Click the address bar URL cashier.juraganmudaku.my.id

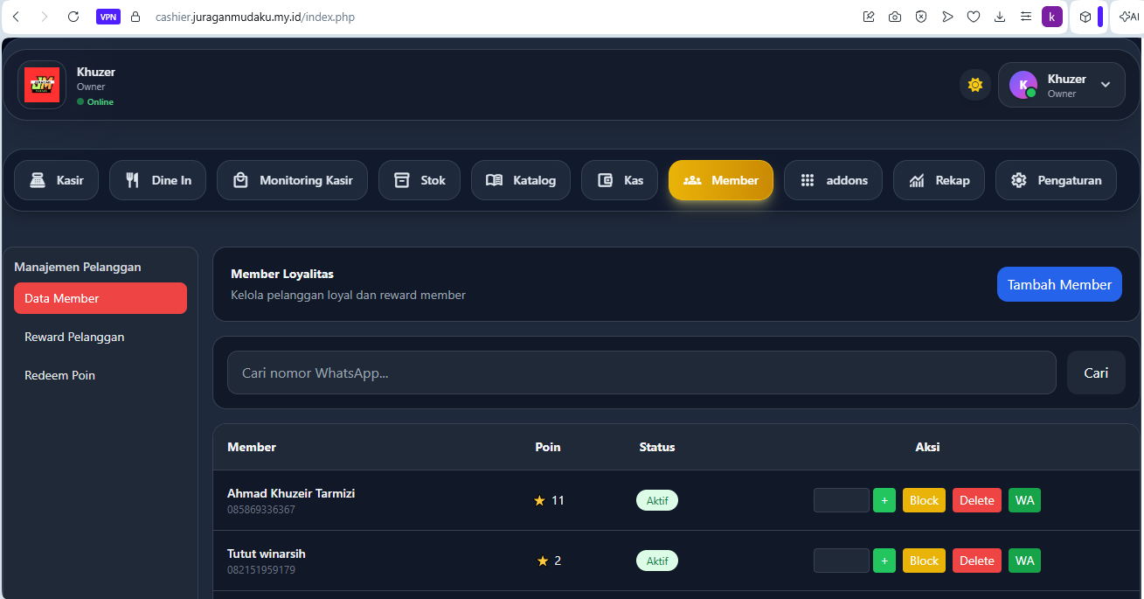coord(255,17)
